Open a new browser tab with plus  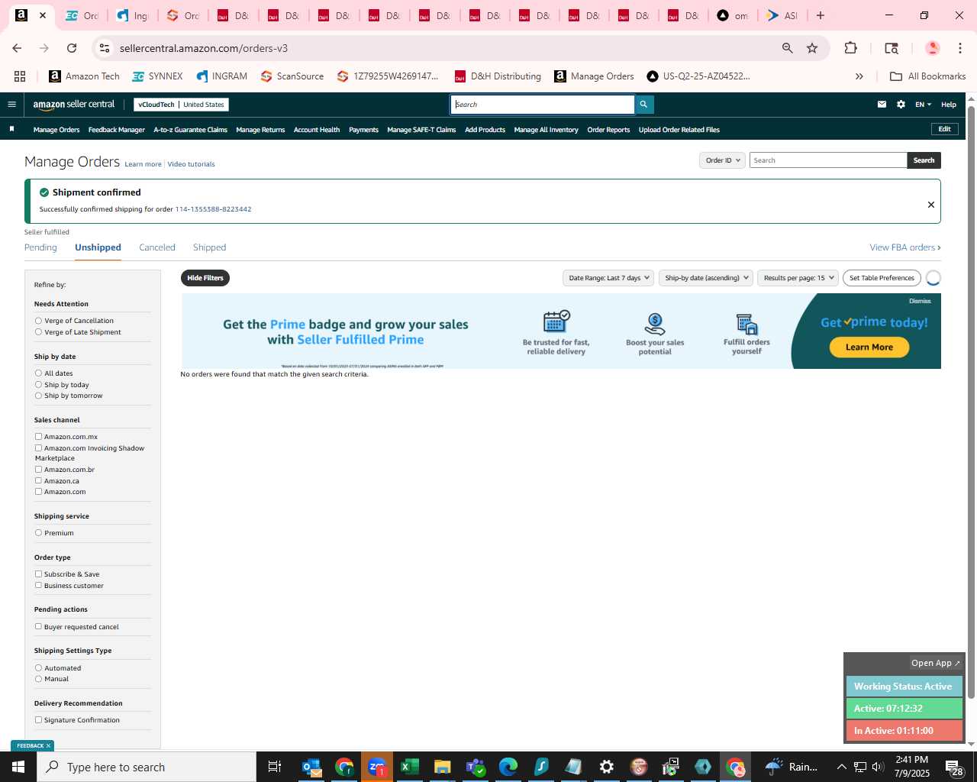click(821, 15)
